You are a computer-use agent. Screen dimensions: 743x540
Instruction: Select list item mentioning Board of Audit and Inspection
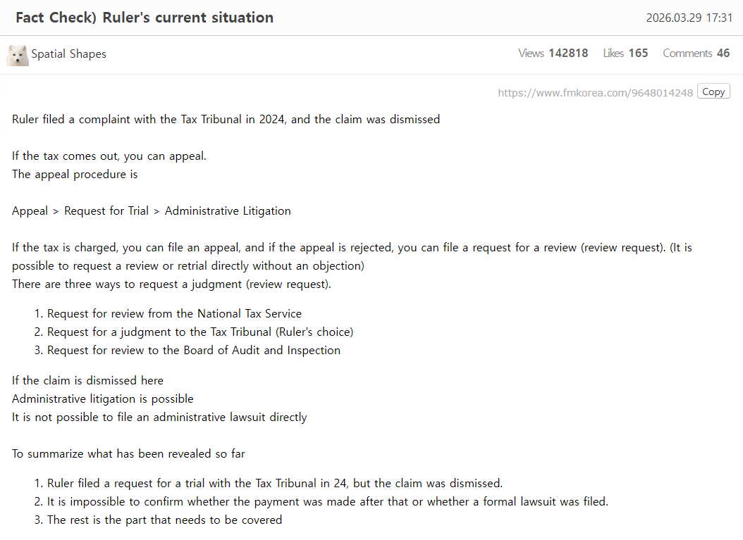pyautogui.click(x=193, y=351)
